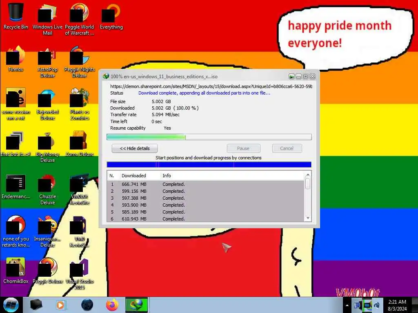Select the 'that but its c#' icon
418x313 pixels.
pos(16,144)
